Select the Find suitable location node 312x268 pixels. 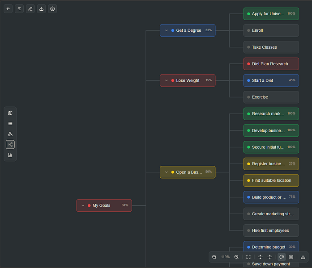click(271, 180)
